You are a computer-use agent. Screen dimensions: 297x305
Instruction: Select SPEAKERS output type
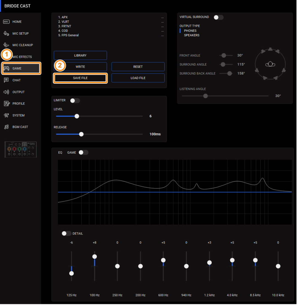[x=192, y=35]
